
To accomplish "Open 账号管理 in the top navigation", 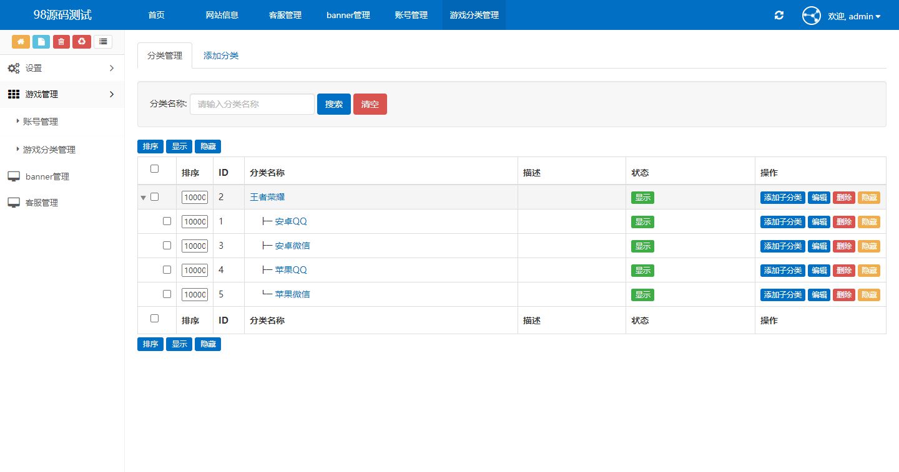I will pyautogui.click(x=411, y=15).
